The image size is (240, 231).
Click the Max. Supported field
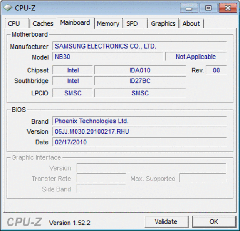point(203,178)
